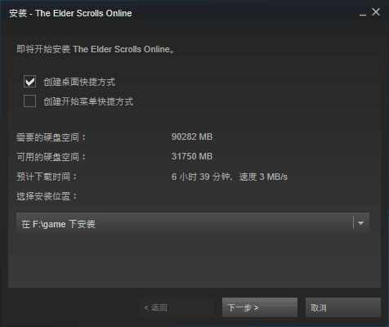389x327 pixels.
Task: Select the 31750 MB available space value
Action: (192, 156)
